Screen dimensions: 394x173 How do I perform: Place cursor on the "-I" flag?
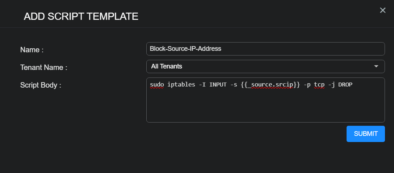(202, 85)
